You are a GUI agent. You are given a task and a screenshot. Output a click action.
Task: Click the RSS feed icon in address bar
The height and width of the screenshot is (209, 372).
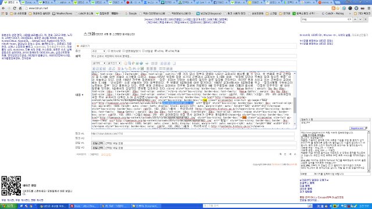tap(333, 8)
